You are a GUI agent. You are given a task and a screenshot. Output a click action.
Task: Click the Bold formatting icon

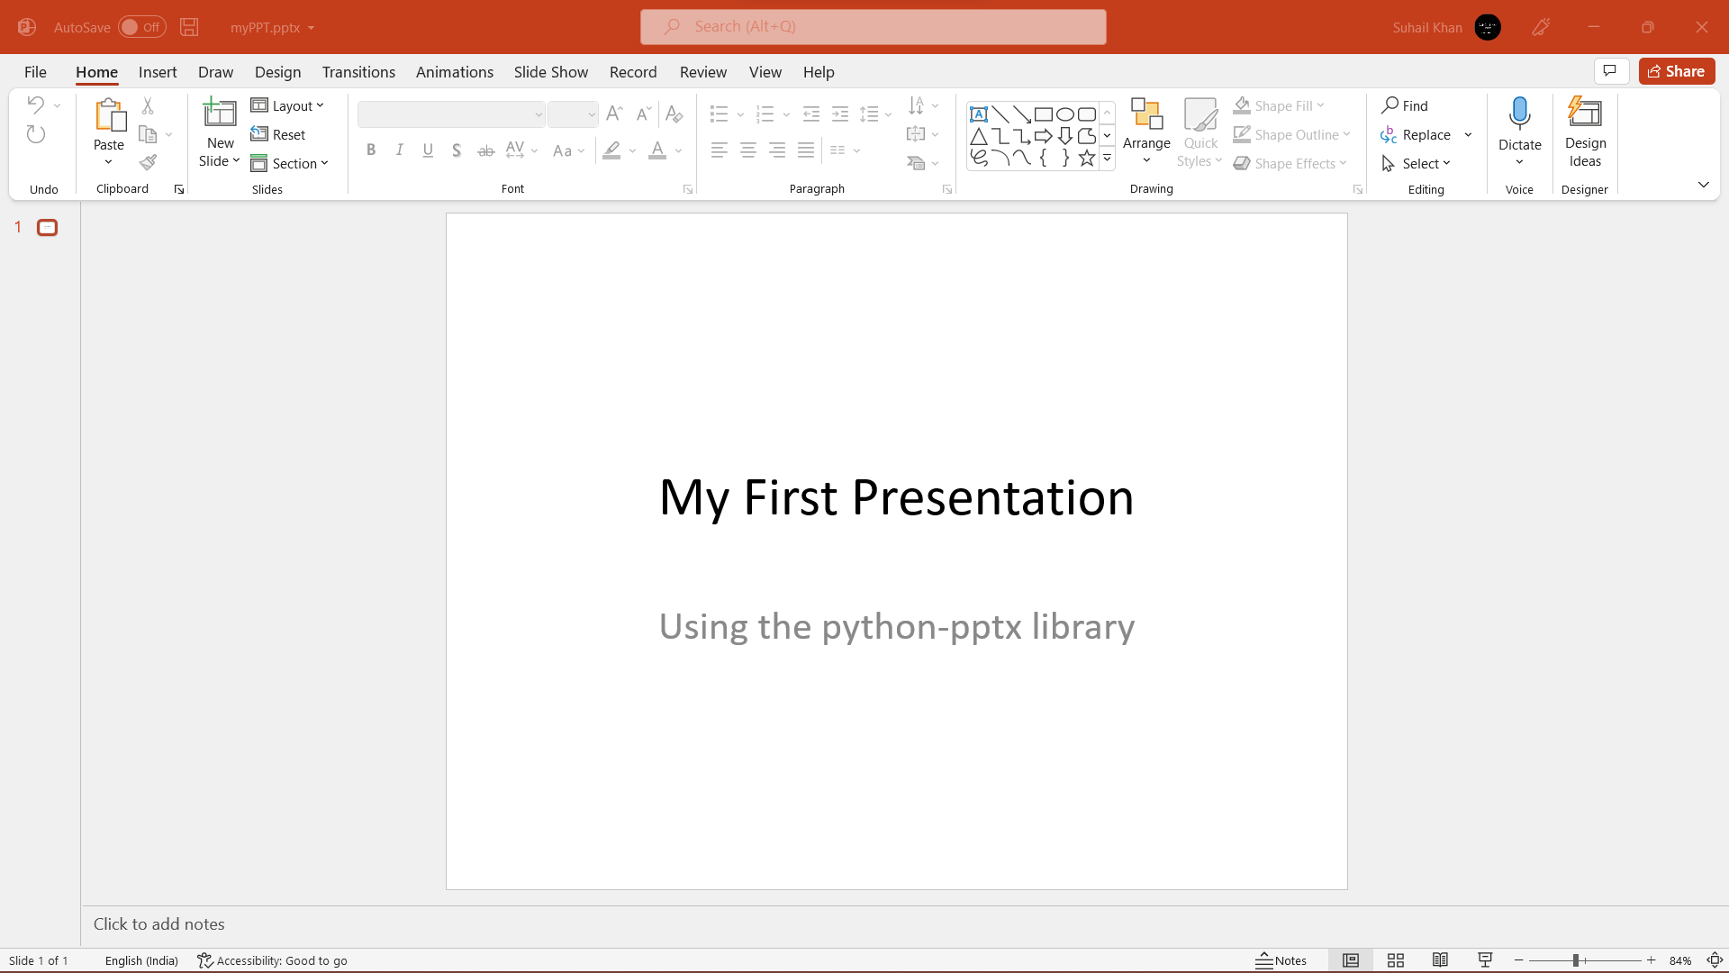point(370,150)
